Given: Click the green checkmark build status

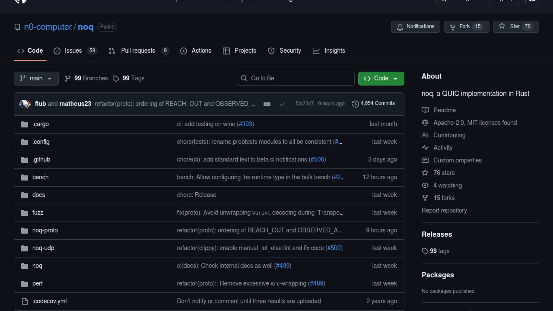Looking at the screenshot, I should click(282, 104).
